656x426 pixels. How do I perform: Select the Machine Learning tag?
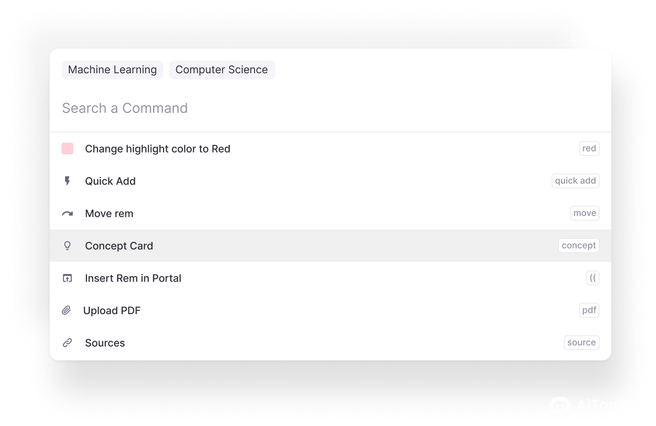pos(112,70)
